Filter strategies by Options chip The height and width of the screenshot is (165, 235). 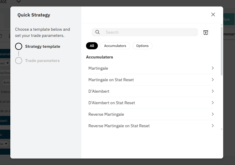(x=142, y=46)
